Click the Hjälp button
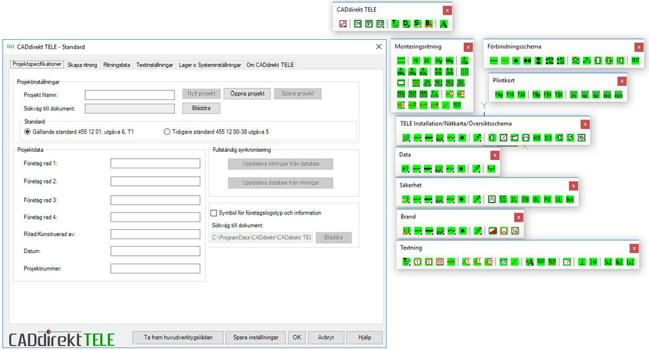This screenshot has width=649, height=350. tap(364, 337)
